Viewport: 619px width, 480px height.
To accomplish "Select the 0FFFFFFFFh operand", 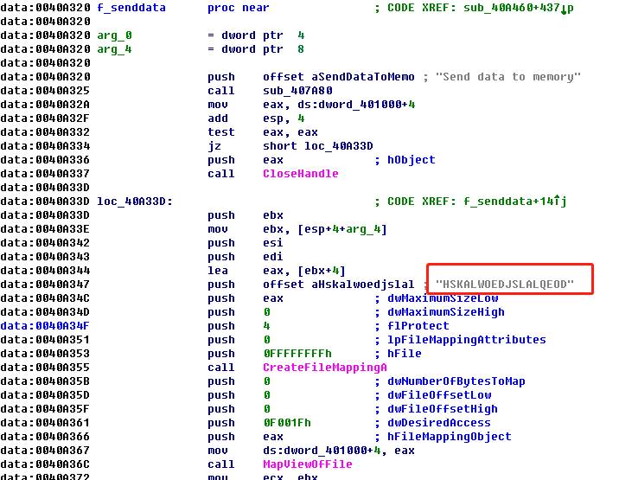I will (297, 354).
